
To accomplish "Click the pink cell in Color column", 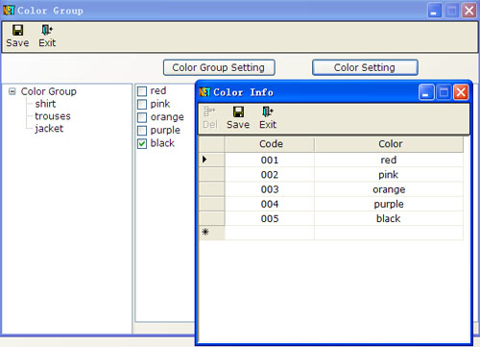I will (x=389, y=175).
